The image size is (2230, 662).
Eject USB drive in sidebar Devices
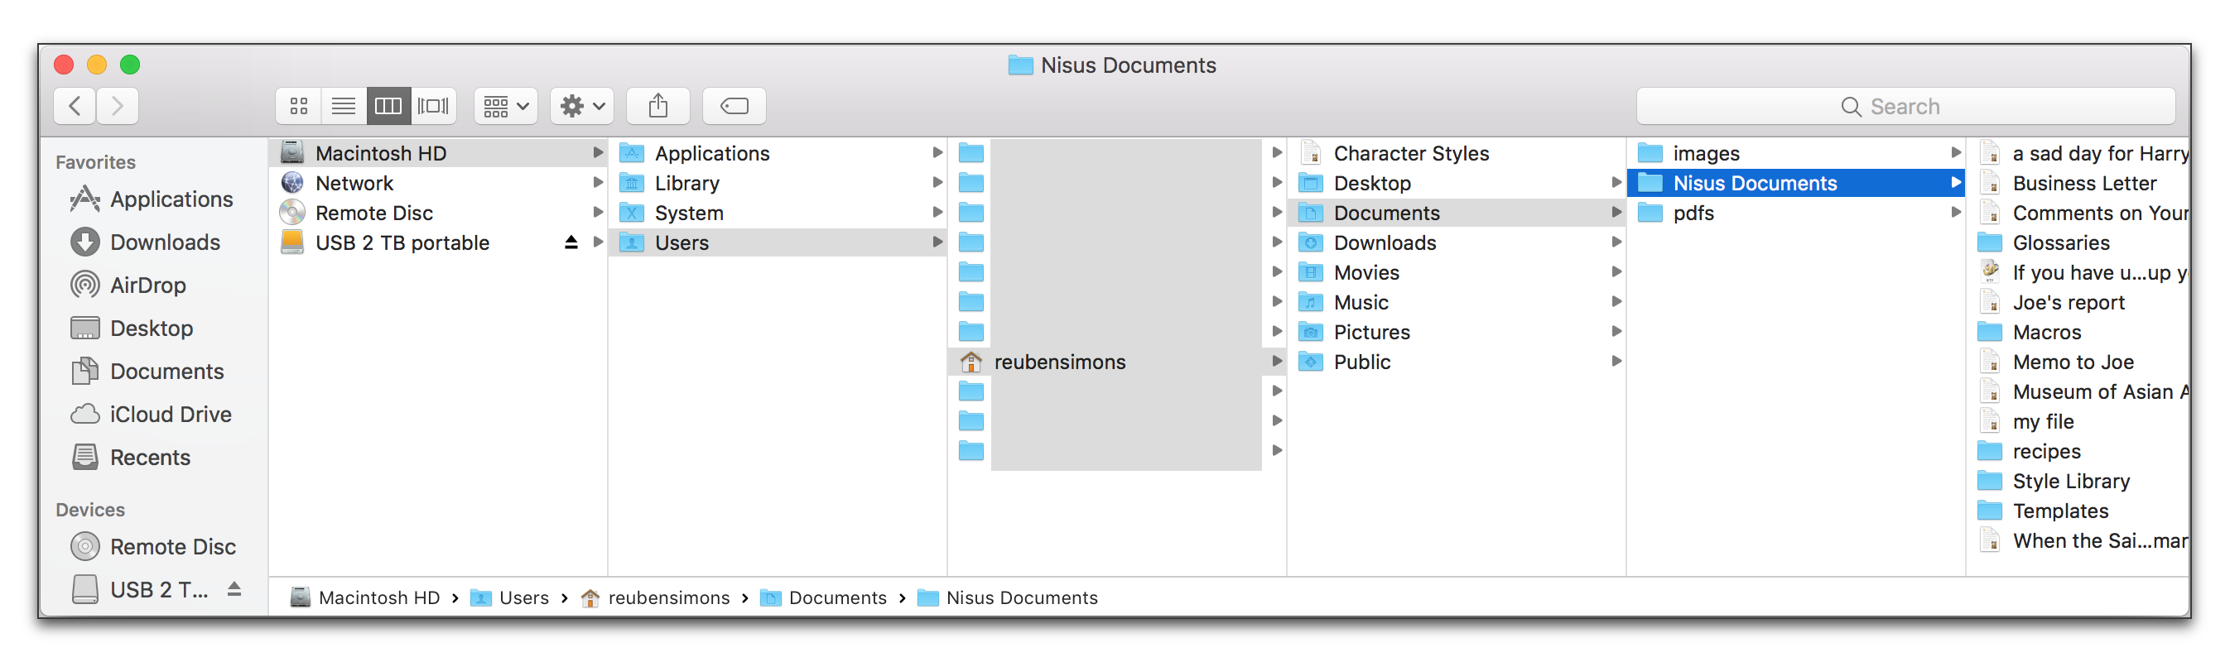click(x=234, y=589)
